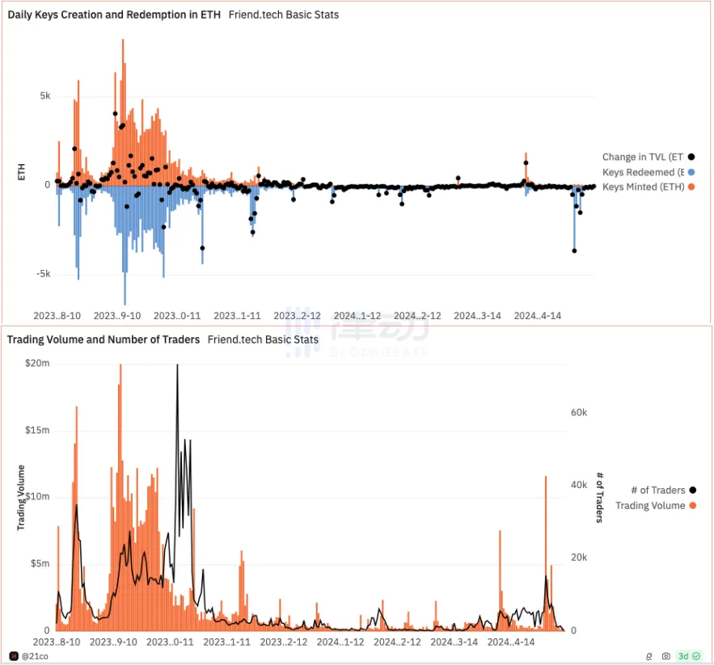
Task: Click the query link icon beside the camera
Action: click(649, 656)
